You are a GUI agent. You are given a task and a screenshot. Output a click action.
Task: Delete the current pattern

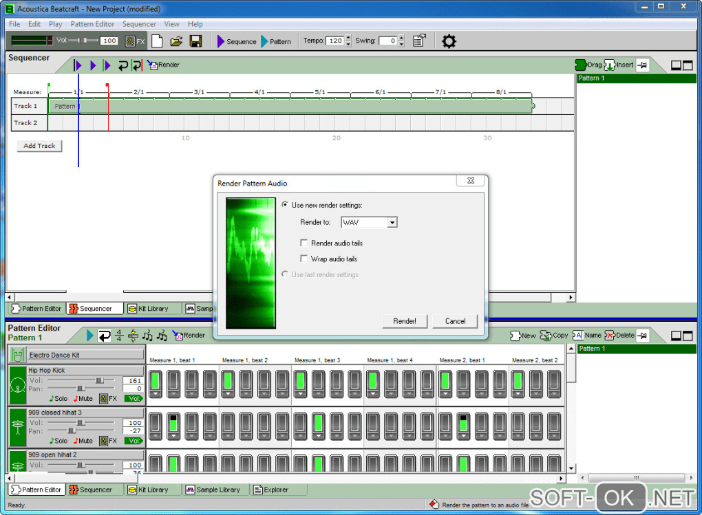[x=619, y=335]
